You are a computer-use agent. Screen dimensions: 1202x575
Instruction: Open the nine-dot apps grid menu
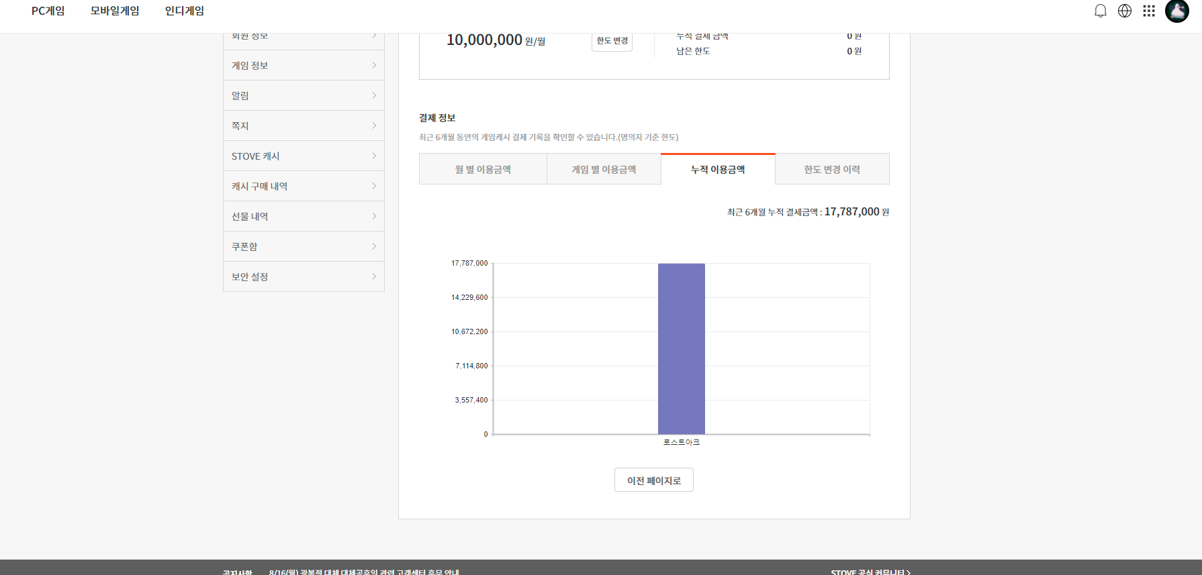(1149, 11)
